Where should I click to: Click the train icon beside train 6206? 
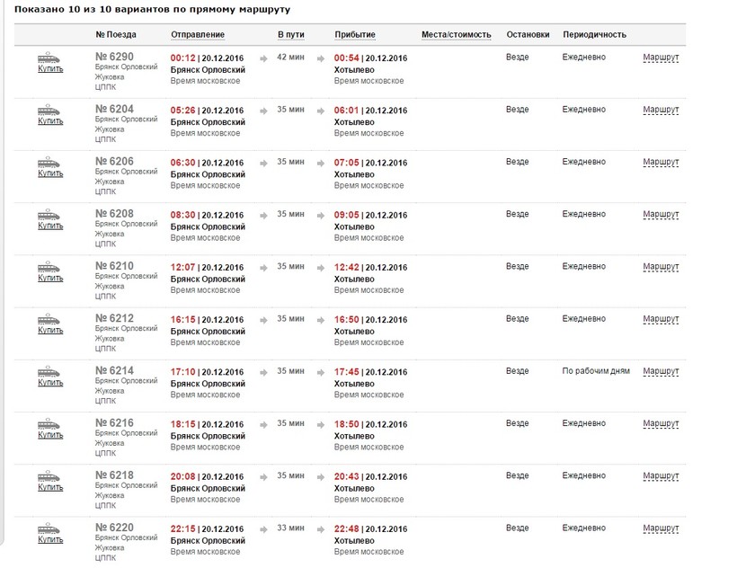pyautogui.click(x=49, y=163)
